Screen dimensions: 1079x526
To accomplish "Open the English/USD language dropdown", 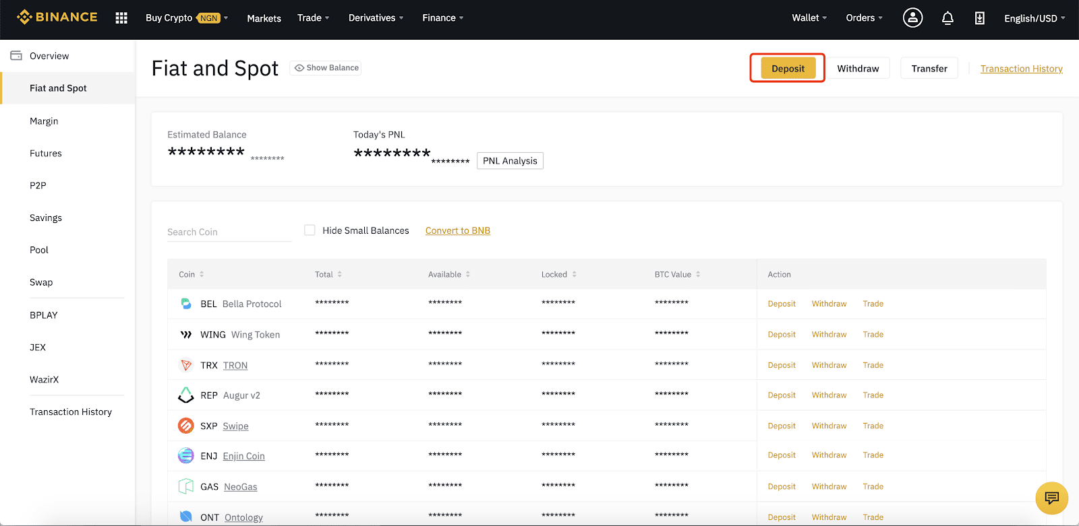I will point(1034,18).
